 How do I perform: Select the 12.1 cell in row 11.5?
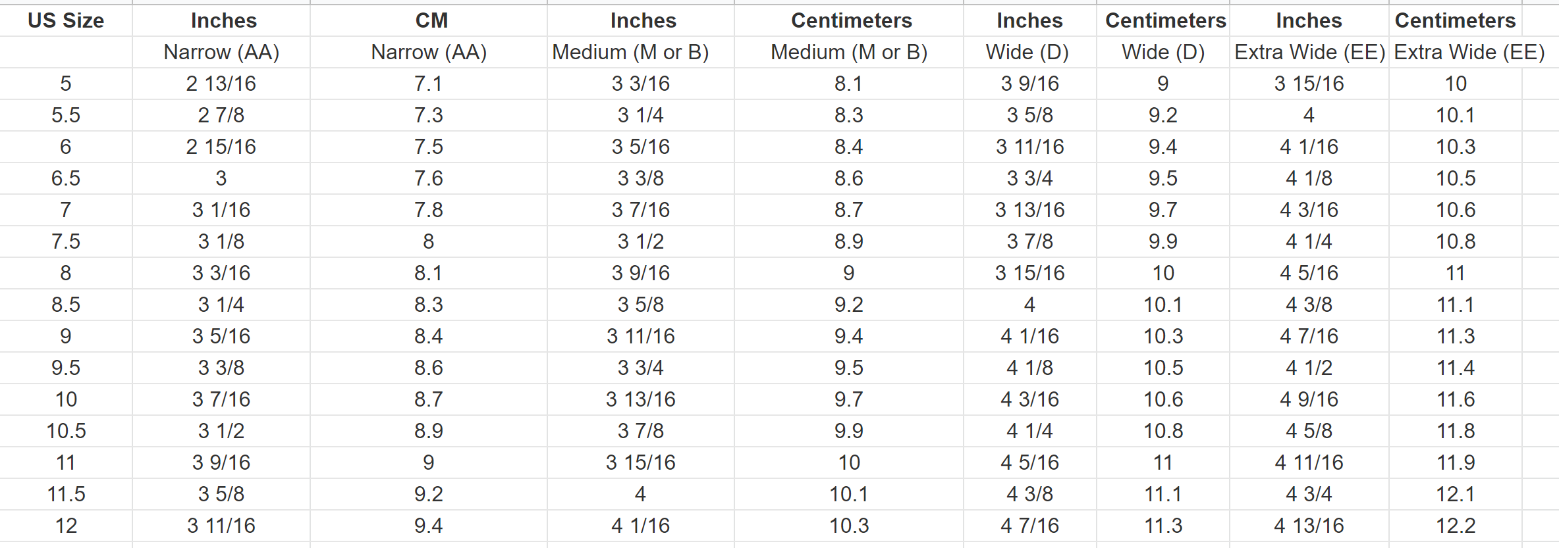pyautogui.click(x=1456, y=494)
